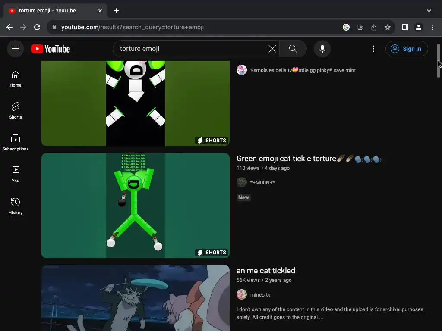Share this page via address bar icon
Image resolution: width=442 pixels, height=331 pixels.
[374, 27]
